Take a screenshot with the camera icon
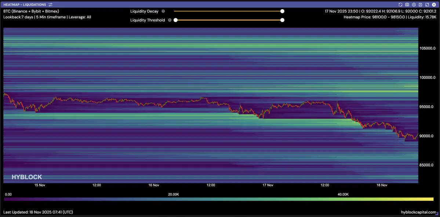This screenshot has height=217, width=440. 407,5
